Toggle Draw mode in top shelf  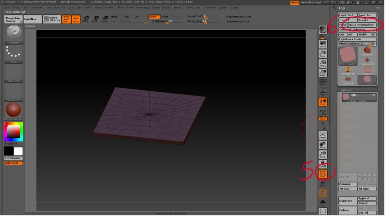(x=76, y=19)
